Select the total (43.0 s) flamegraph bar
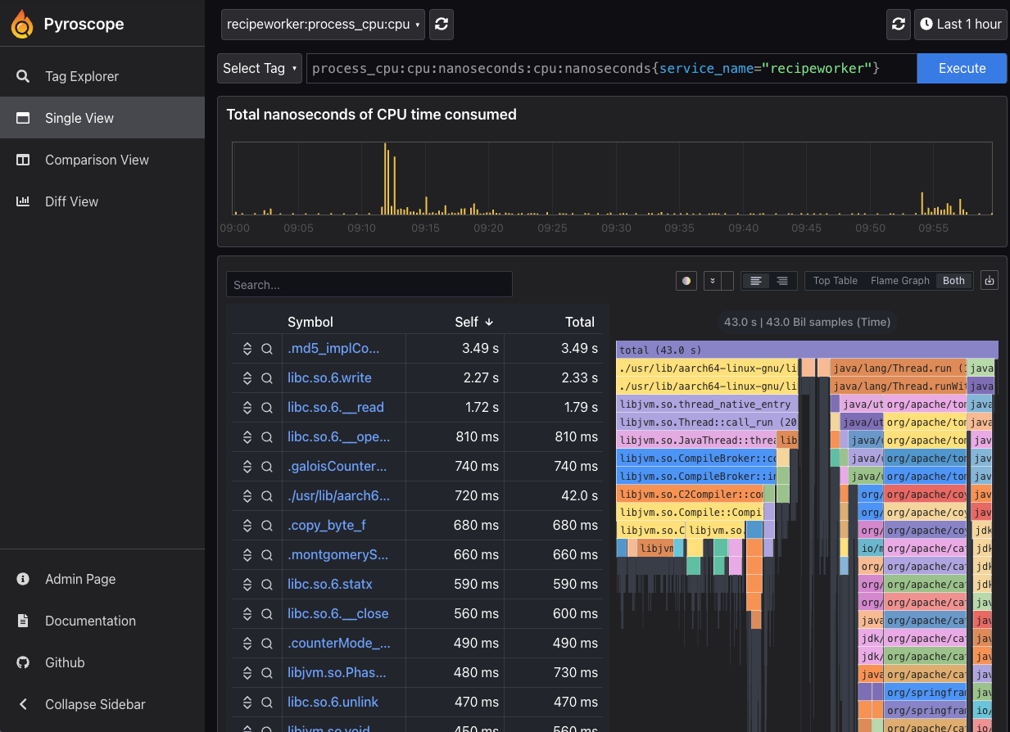This screenshot has width=1010, height=732. click(807, 350)
